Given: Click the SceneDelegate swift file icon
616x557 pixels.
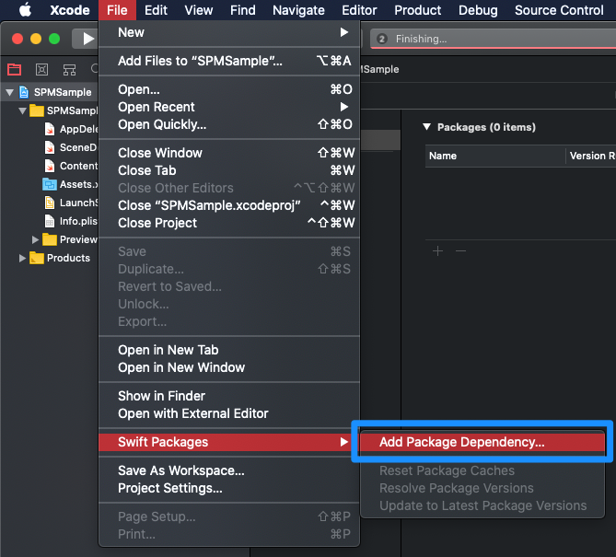Looking at the screenshot, I should [50, 147].
